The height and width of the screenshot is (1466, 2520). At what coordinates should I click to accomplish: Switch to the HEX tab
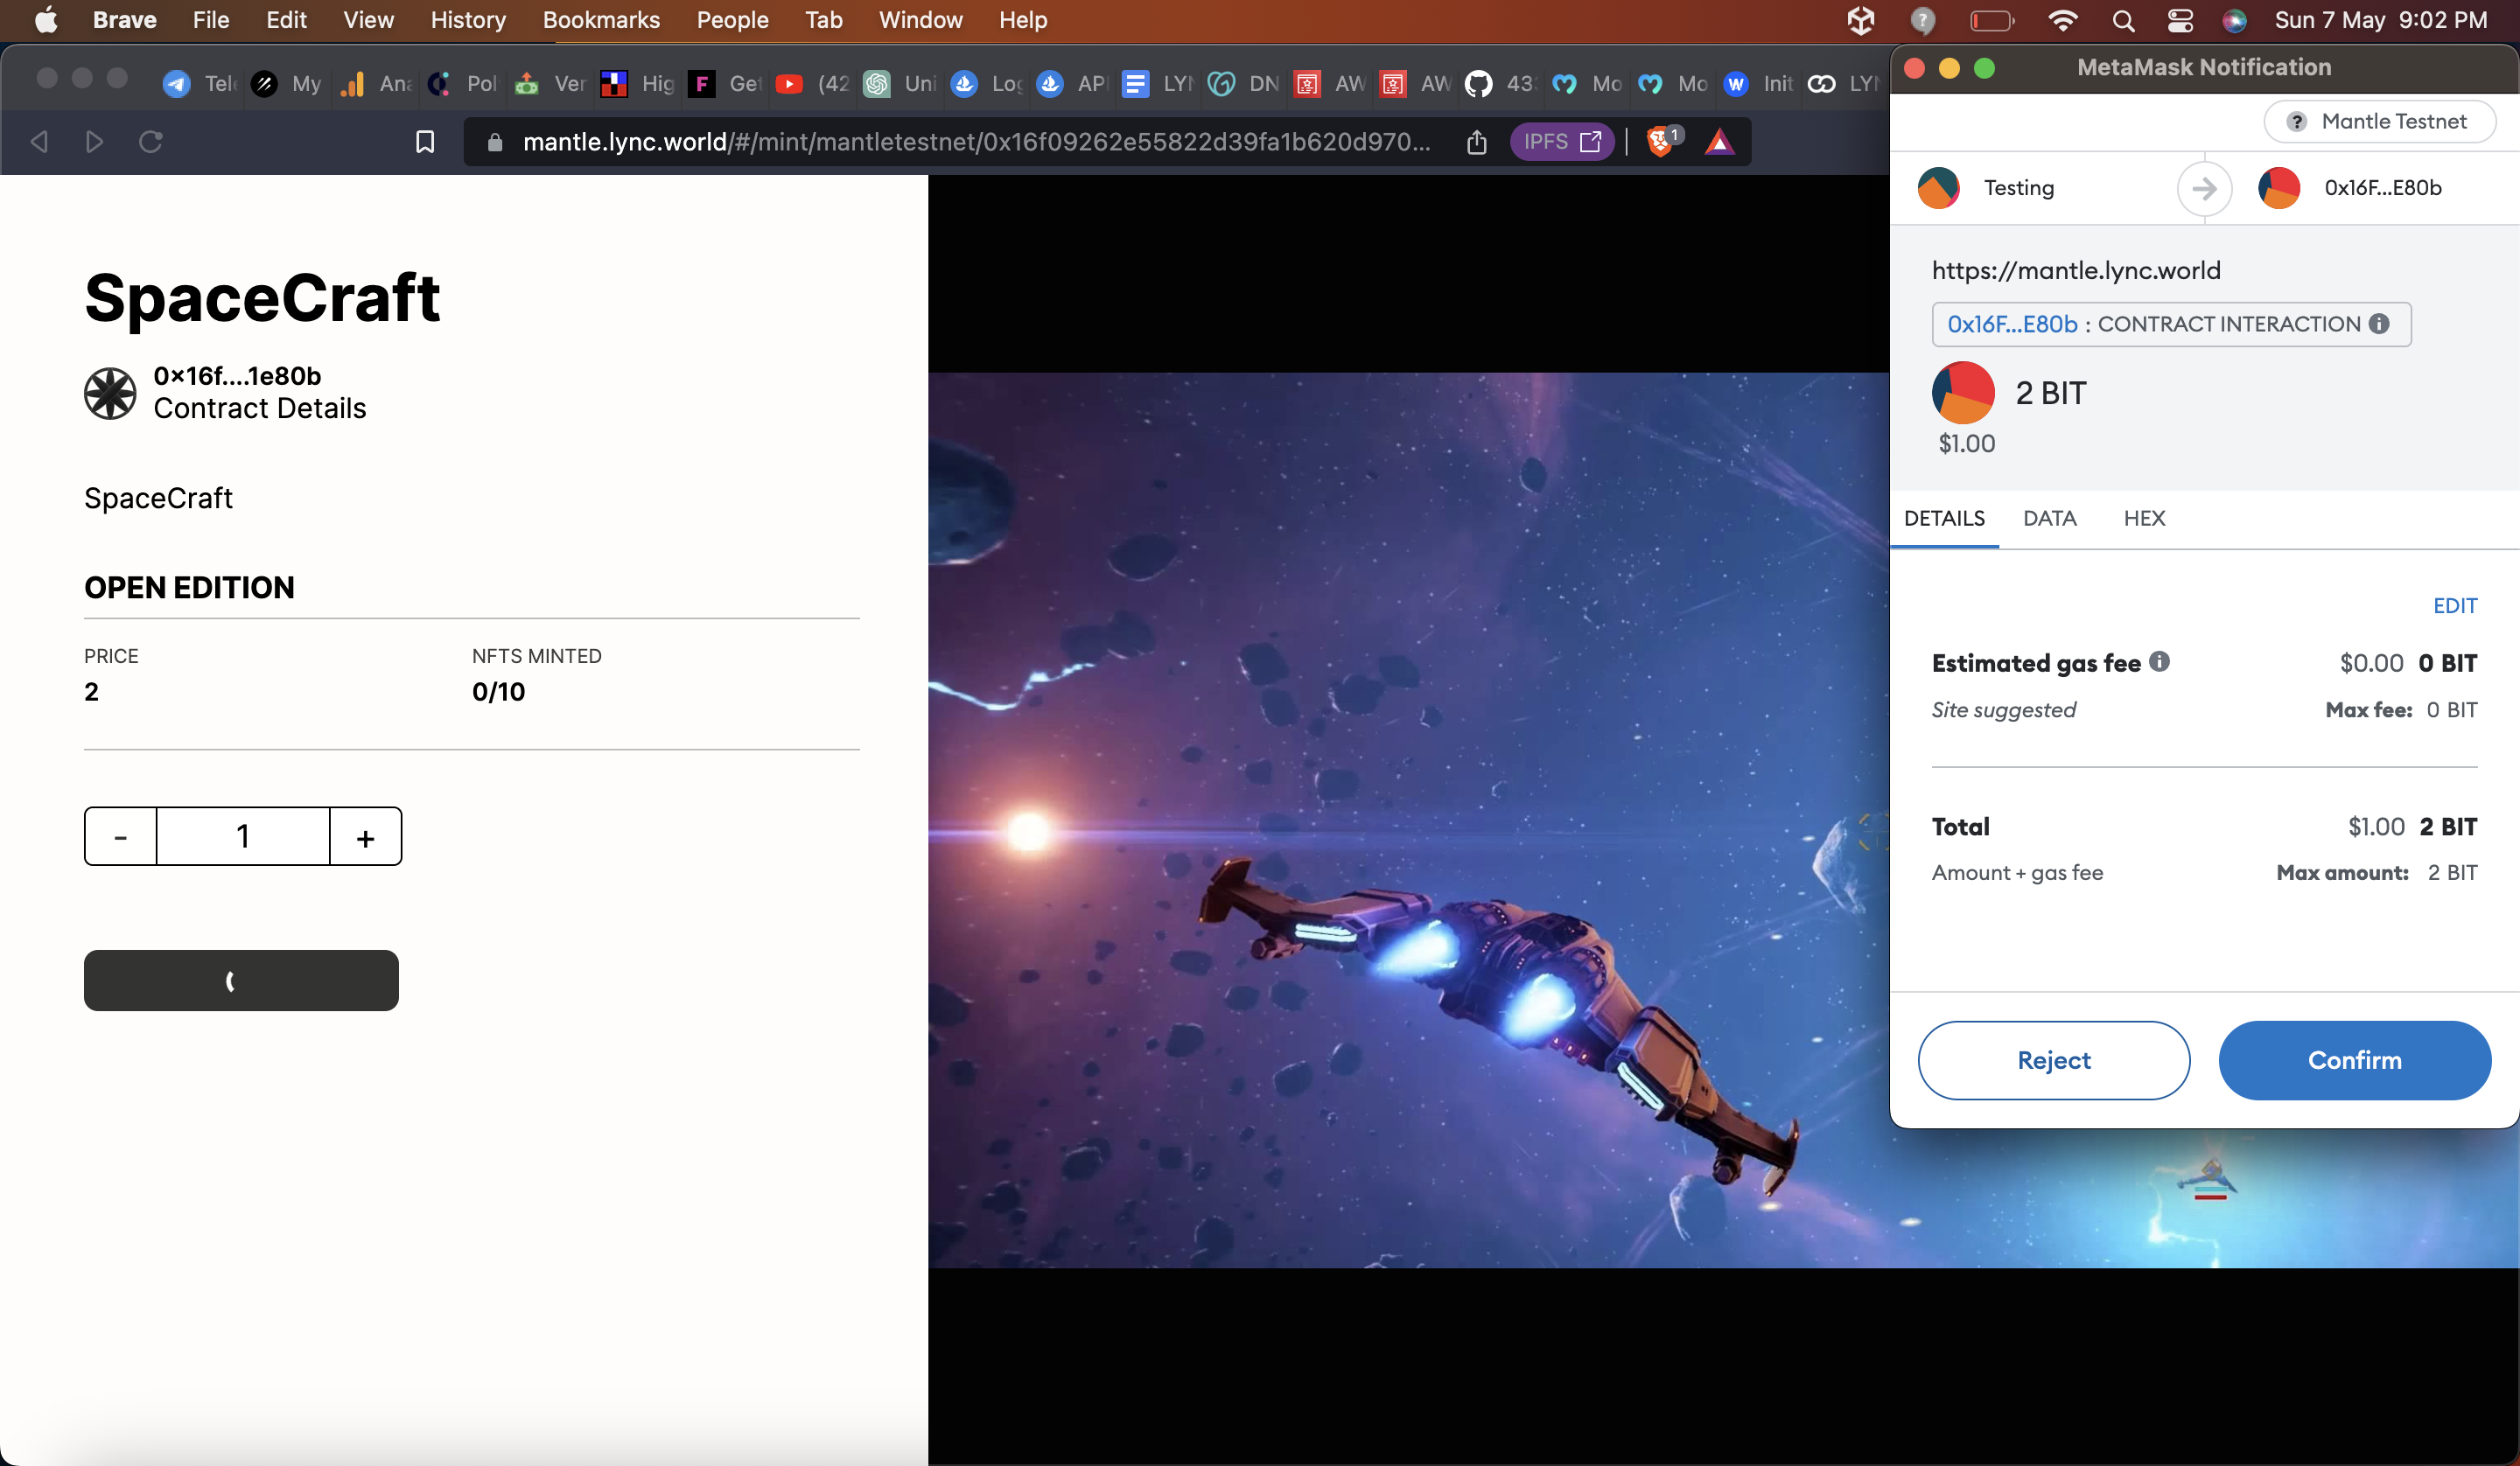coord(2144,518)
